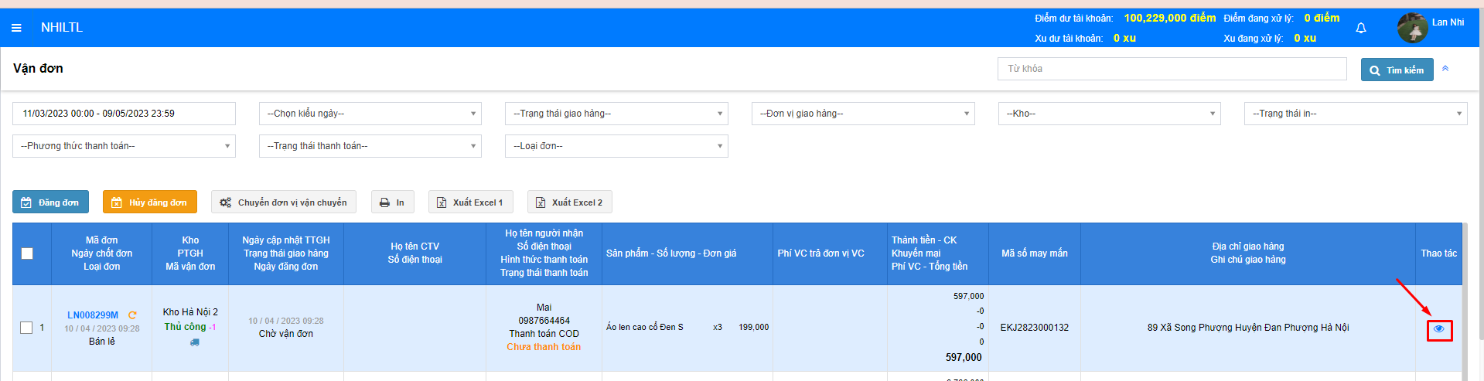Open the Kho warehouse dropdown
Viewport: 1484px width, 381px height.
1109,114
